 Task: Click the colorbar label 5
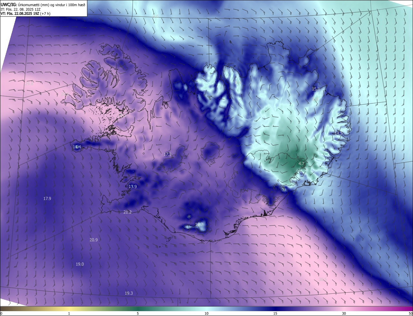tap(138, 313)
